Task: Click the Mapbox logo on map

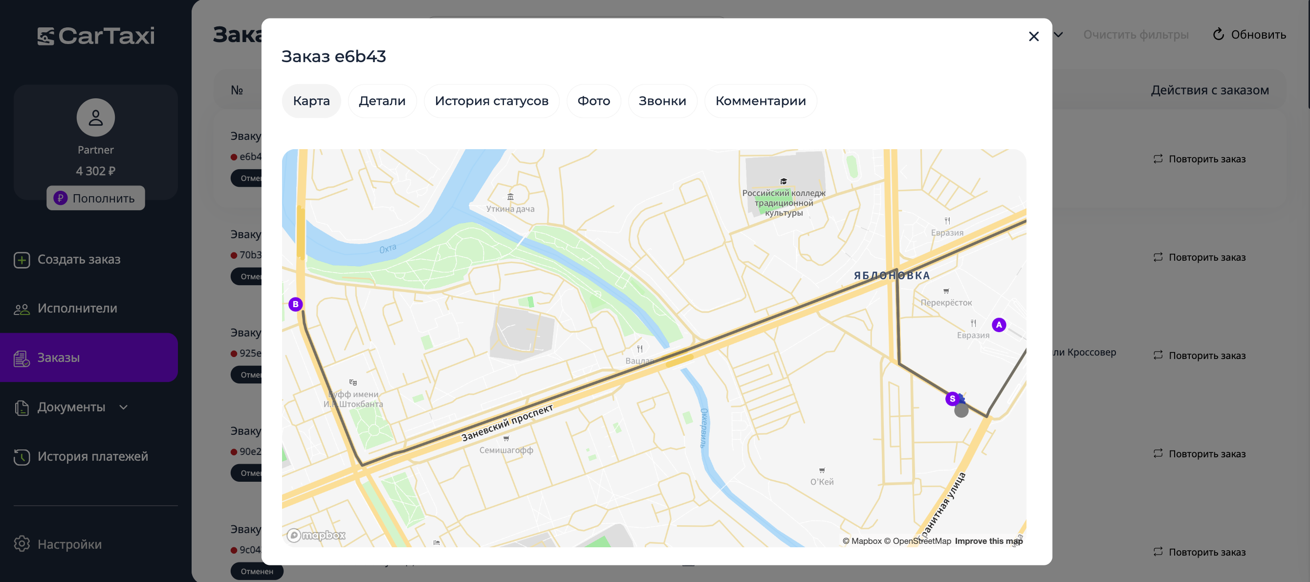Action: tap(316, 535)
